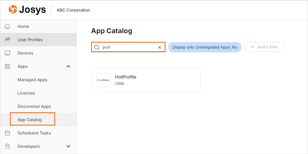Viewport: 308px width, 154px height.
Task: Click the Josys logo
Action: [27, 9]
